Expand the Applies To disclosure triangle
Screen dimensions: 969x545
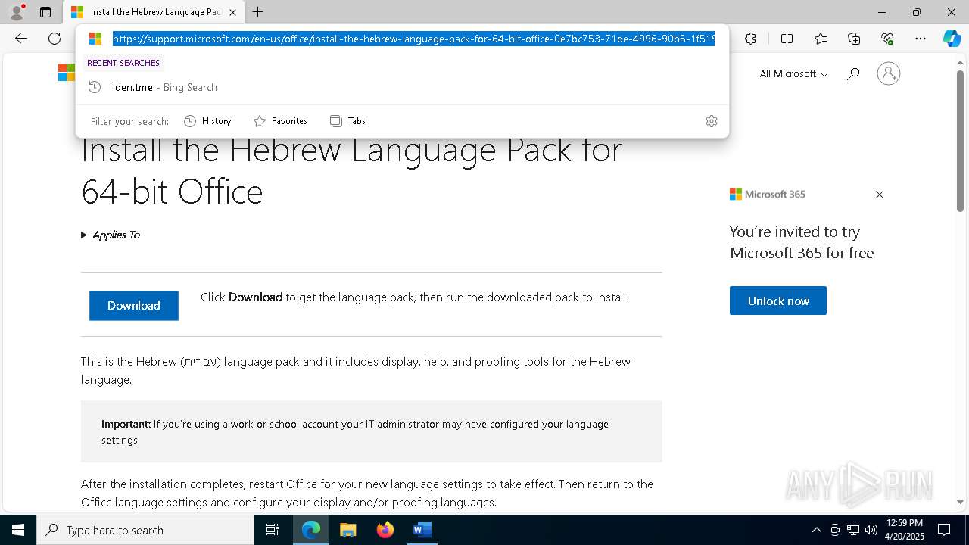point(84,235)
